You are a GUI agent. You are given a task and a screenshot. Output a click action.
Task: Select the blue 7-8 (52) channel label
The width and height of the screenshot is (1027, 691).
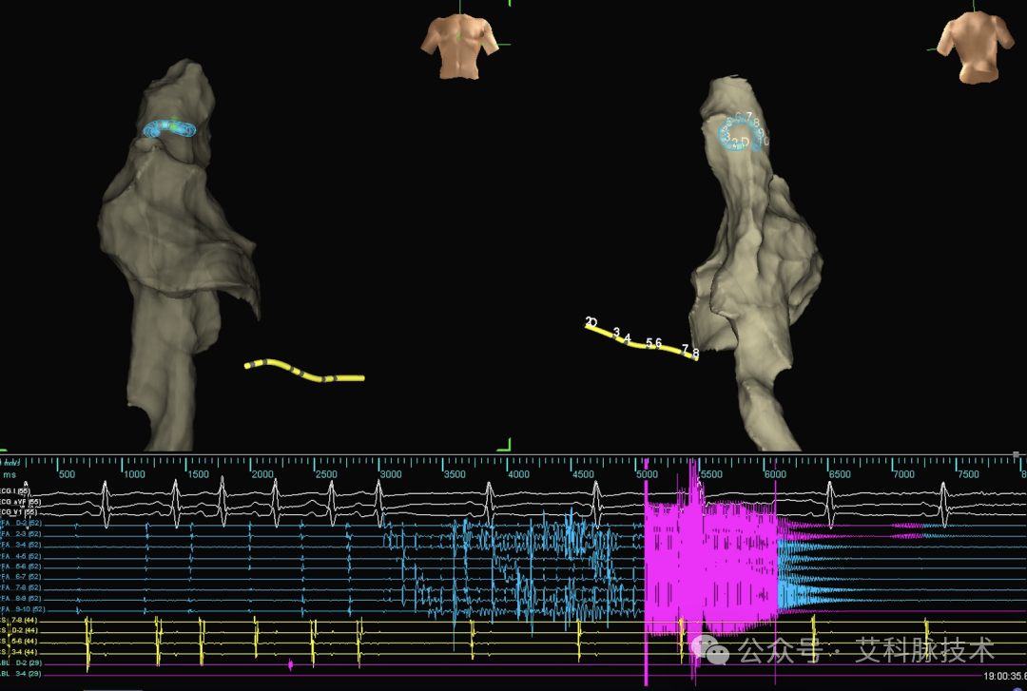[x=20, y=587]
